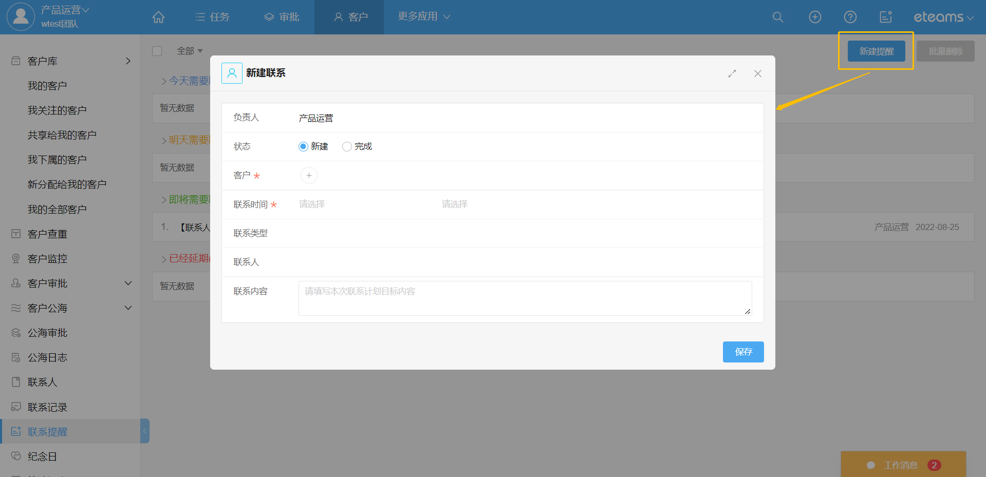Open the help question mark icon

point(850,17)
